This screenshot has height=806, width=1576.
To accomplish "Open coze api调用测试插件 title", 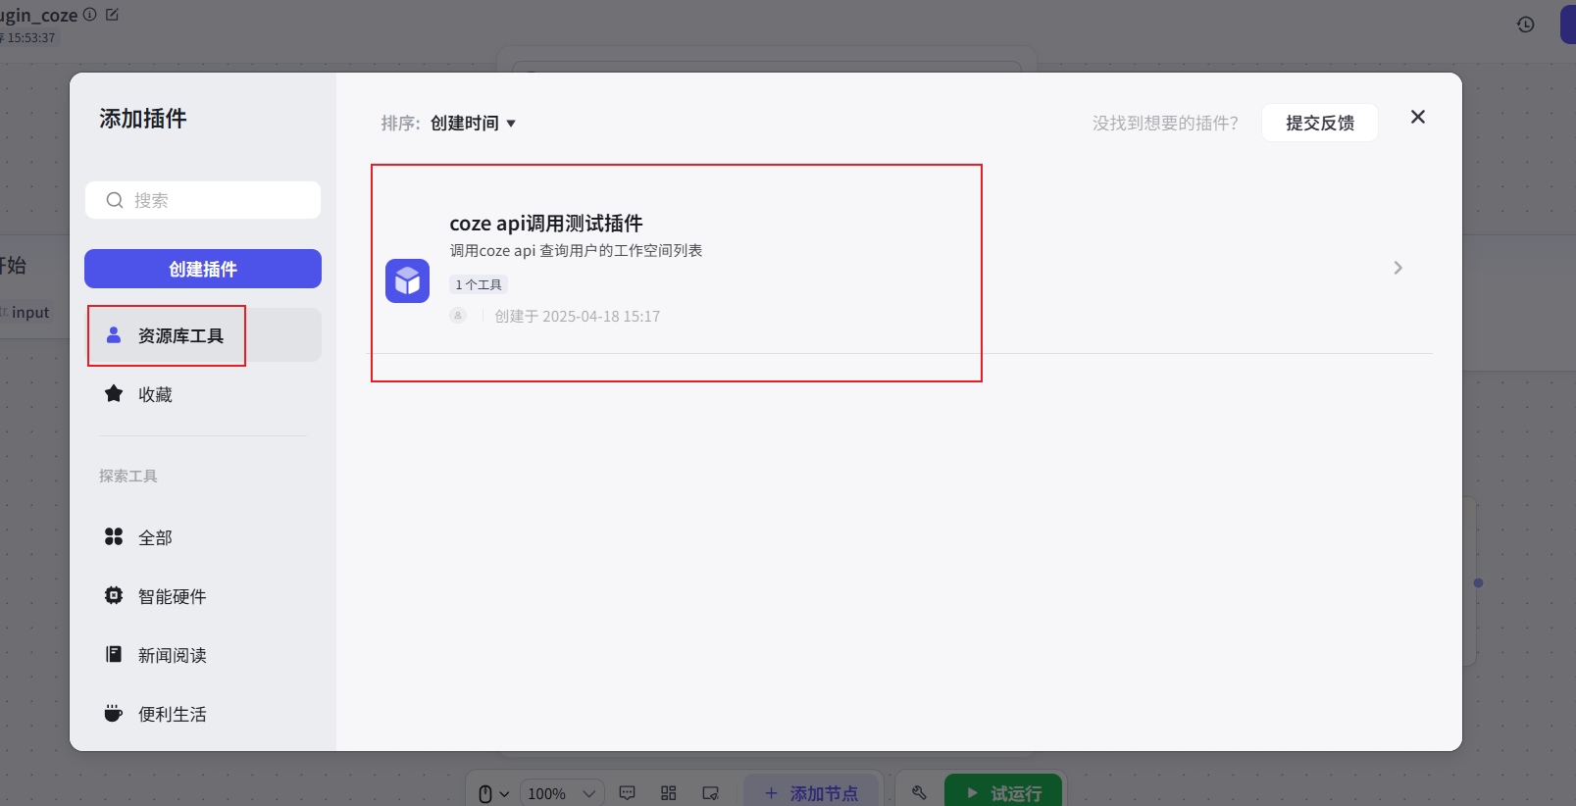I will pyautogui.click(x=546, y=224).
